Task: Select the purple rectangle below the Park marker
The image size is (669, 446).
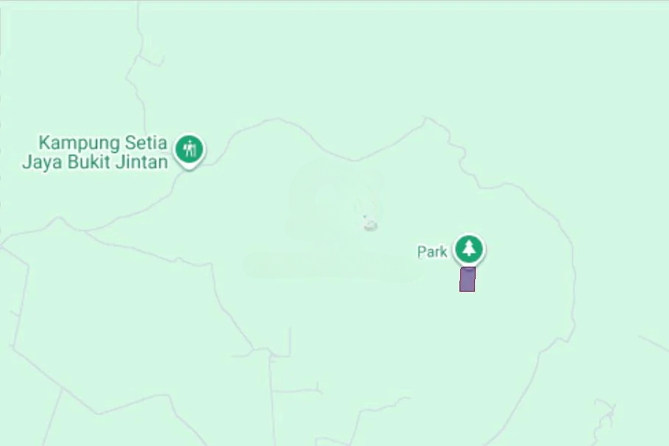Action: point(468,279)
